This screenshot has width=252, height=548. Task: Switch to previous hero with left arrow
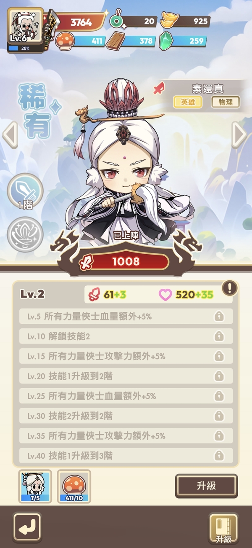point(10,135)
